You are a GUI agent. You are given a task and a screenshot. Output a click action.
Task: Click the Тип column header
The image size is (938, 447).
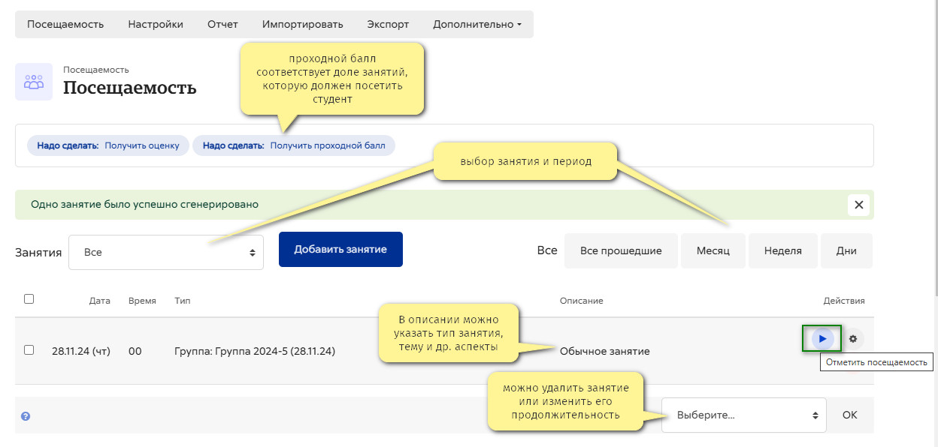[x=183, y=301]
